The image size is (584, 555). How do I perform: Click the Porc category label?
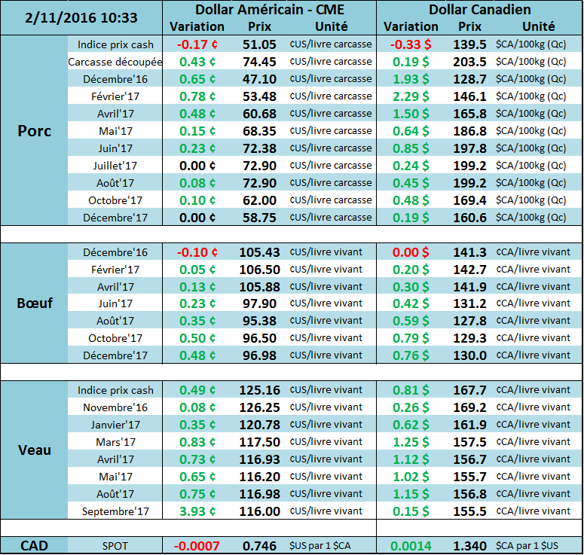pyautogui.click(x=34, y=131)
